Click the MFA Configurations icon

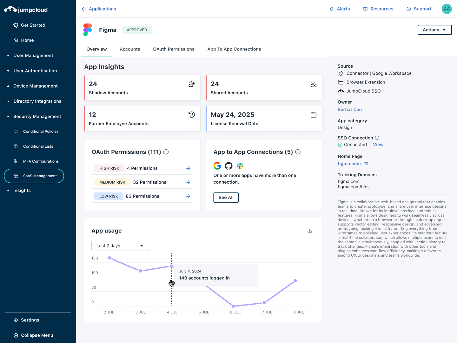[16, 161]
